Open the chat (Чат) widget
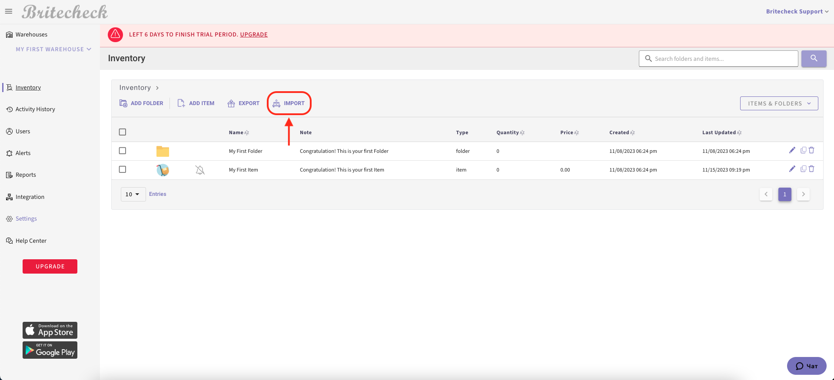Screen dimensions: 834x380 point(807,366)
